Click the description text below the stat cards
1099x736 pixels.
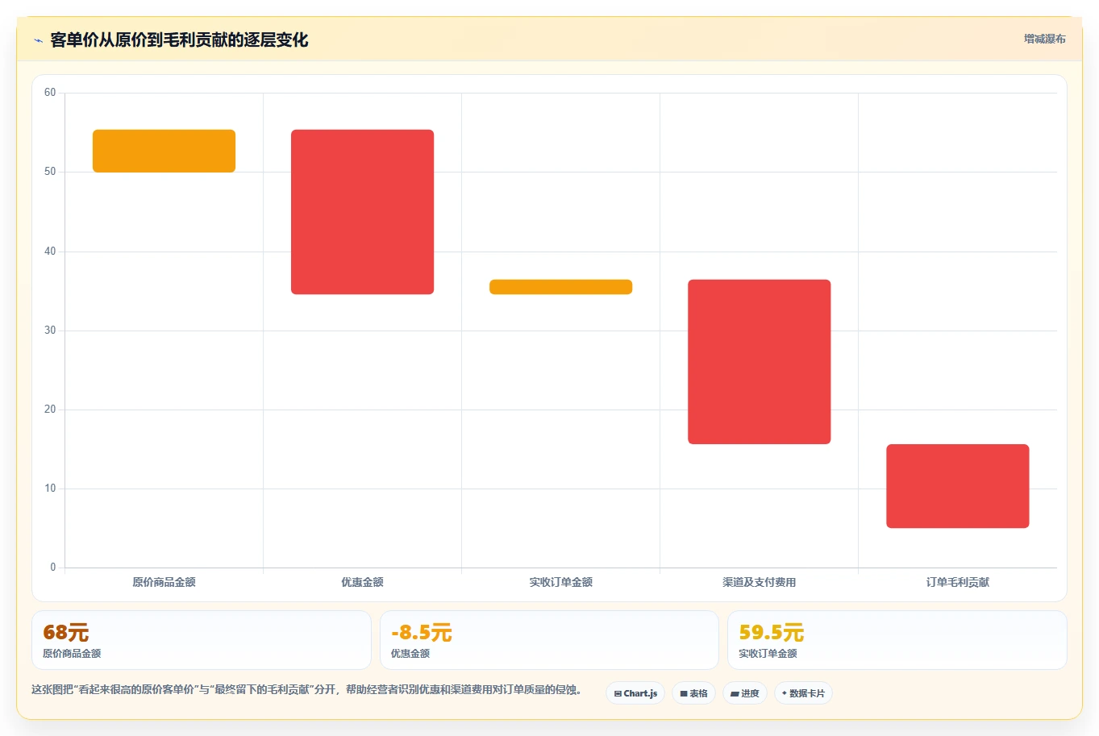coord(306,690)
